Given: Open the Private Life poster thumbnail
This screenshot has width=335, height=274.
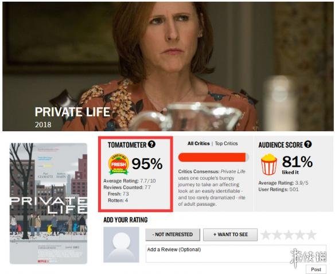Looking at the screenshot, I should [49, 203].
